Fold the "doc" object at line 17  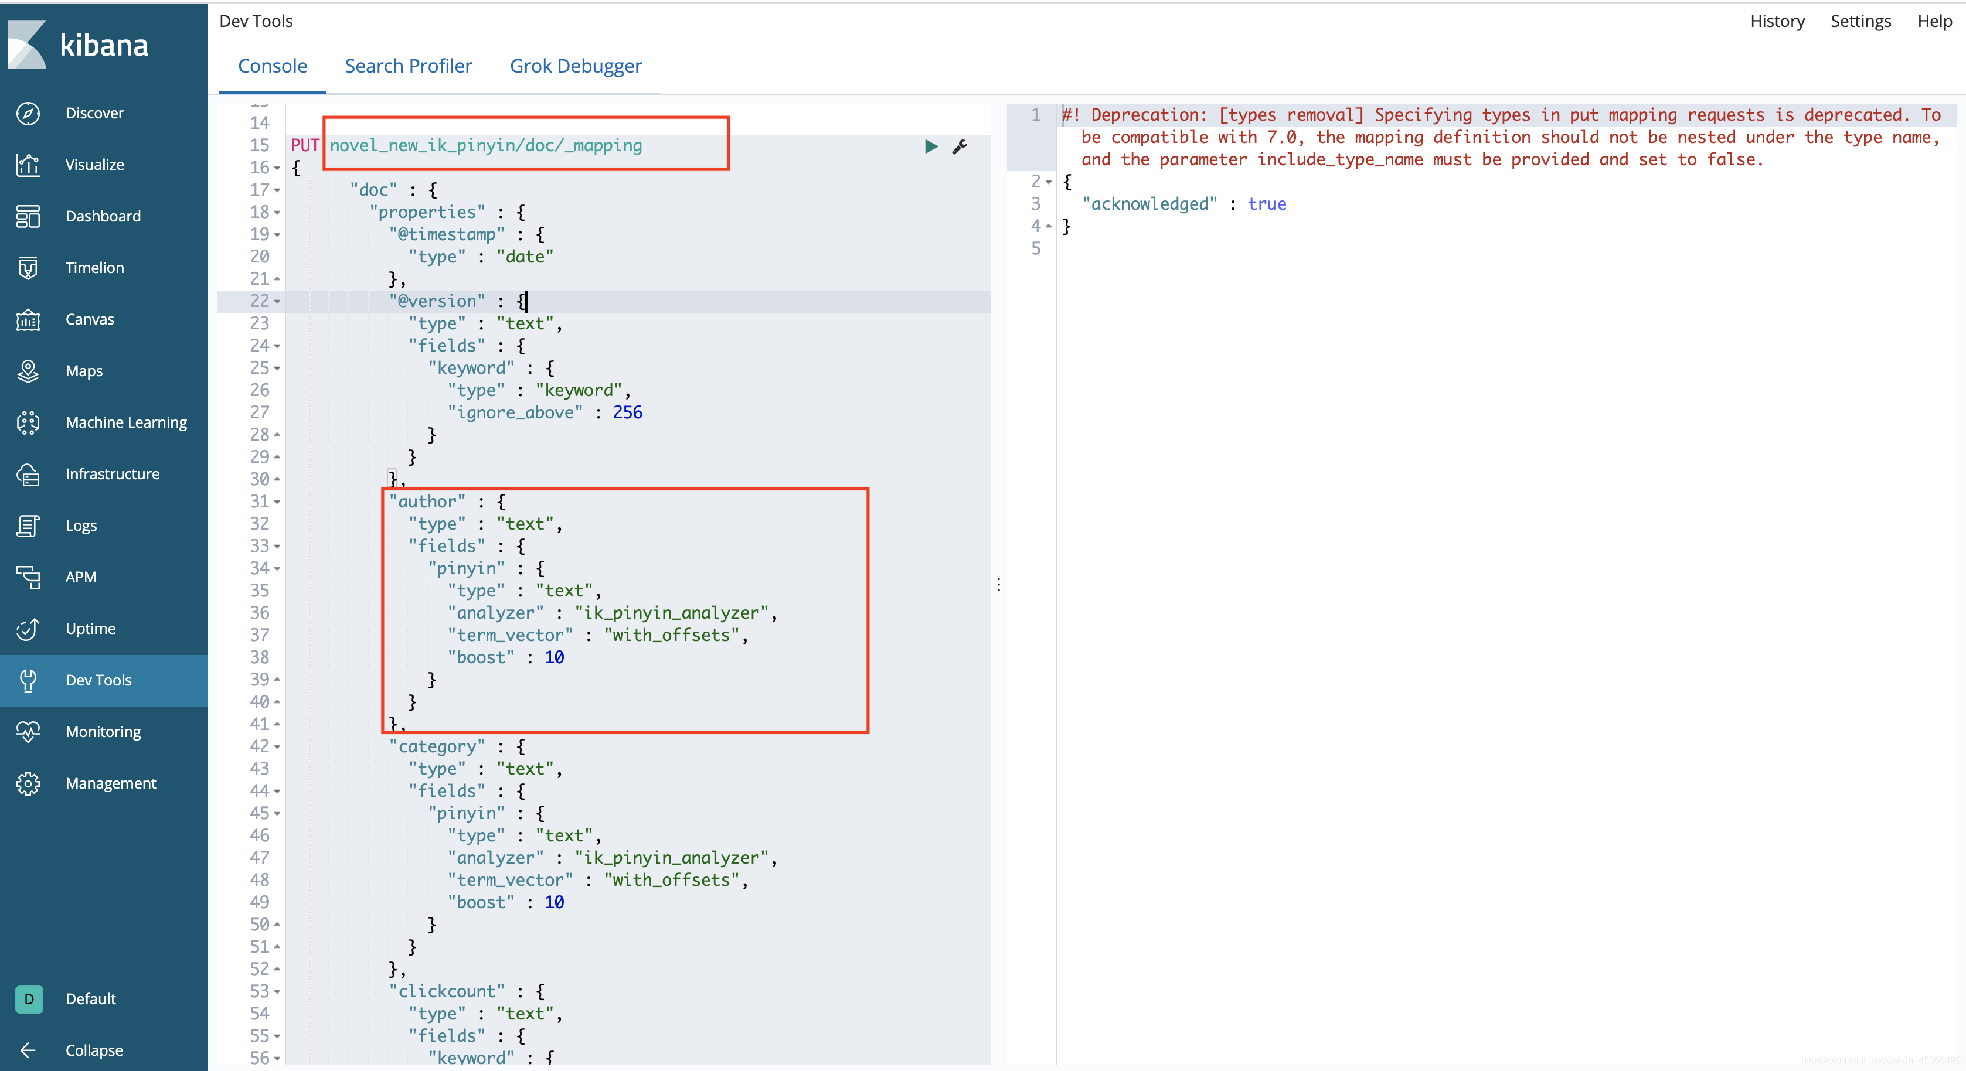pos(278,190)
